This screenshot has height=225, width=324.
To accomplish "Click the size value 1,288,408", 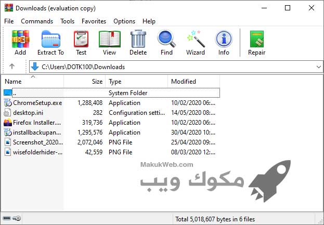I will (x=90, y=103).
